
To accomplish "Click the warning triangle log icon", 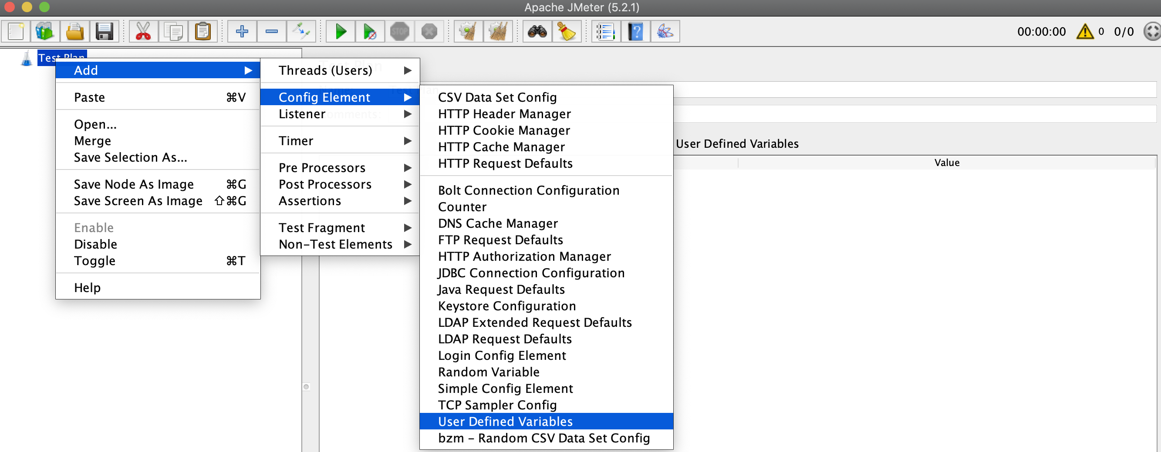I will click(x=1085, y=31).
